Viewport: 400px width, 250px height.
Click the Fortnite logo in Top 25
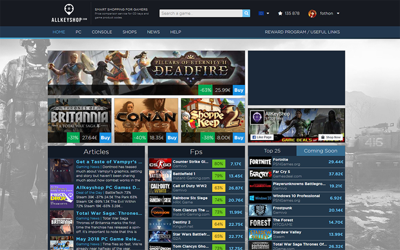point(260,162)
